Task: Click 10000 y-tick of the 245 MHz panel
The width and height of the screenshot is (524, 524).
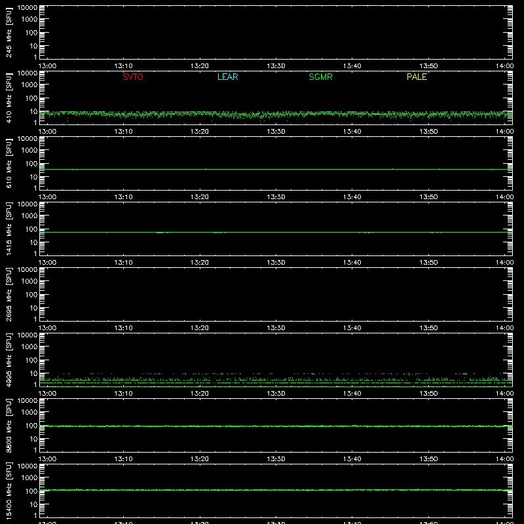Action: (28, 8)
